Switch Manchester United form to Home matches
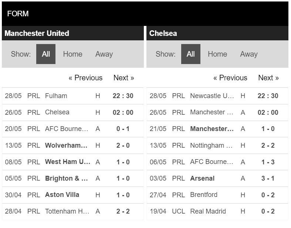Viewport: 291px width, 228px height. pos(72,54)
